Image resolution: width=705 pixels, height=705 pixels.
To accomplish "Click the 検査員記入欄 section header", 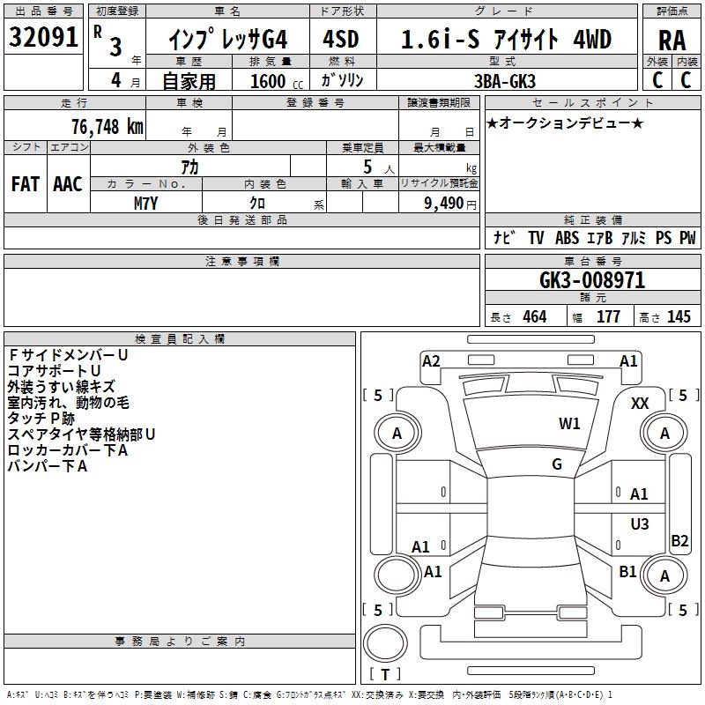I will [x=180, y=339].
